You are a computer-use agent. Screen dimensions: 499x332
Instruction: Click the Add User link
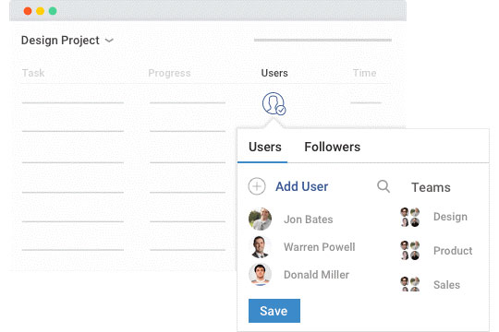tap(301, 186)
